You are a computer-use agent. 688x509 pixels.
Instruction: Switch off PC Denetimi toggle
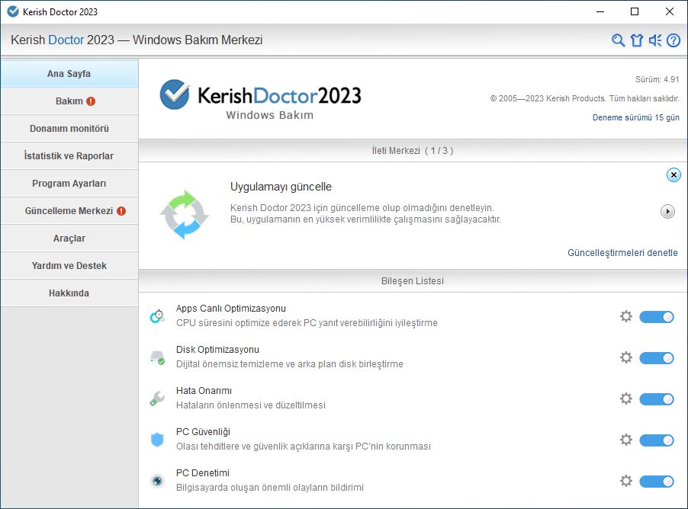(657, 482)
